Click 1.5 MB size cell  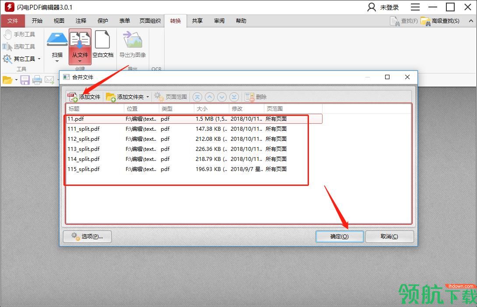(x=211, y=119)
